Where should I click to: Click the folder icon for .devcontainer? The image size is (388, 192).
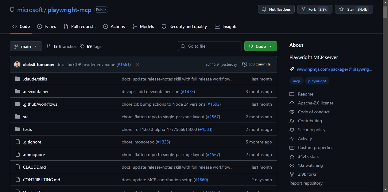17,92
